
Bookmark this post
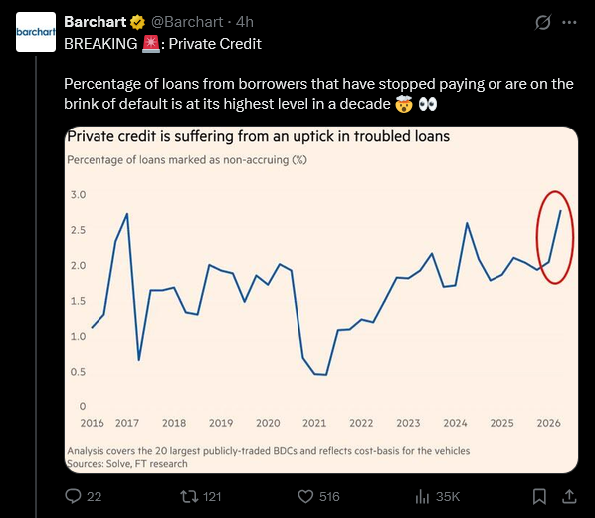(x=539, y=496)
